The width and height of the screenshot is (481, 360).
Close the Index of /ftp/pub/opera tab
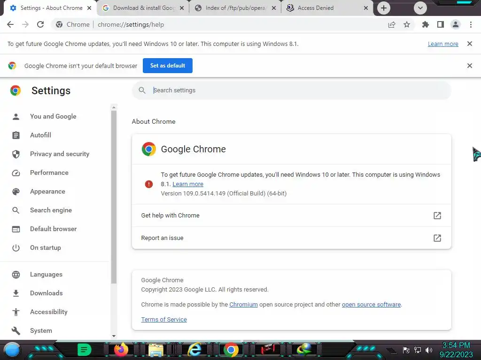(274, 8)
